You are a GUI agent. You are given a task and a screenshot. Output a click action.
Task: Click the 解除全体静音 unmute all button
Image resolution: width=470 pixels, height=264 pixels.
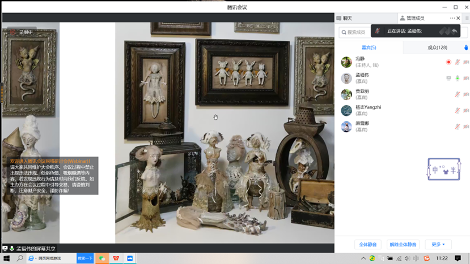coord(403,244)
